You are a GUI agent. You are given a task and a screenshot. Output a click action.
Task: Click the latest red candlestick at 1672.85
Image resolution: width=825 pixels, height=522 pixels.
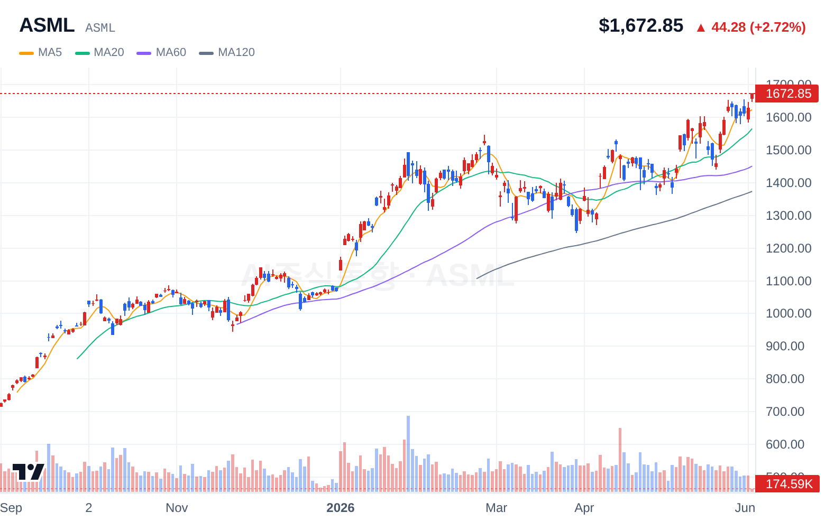click(x=752, y=97)
